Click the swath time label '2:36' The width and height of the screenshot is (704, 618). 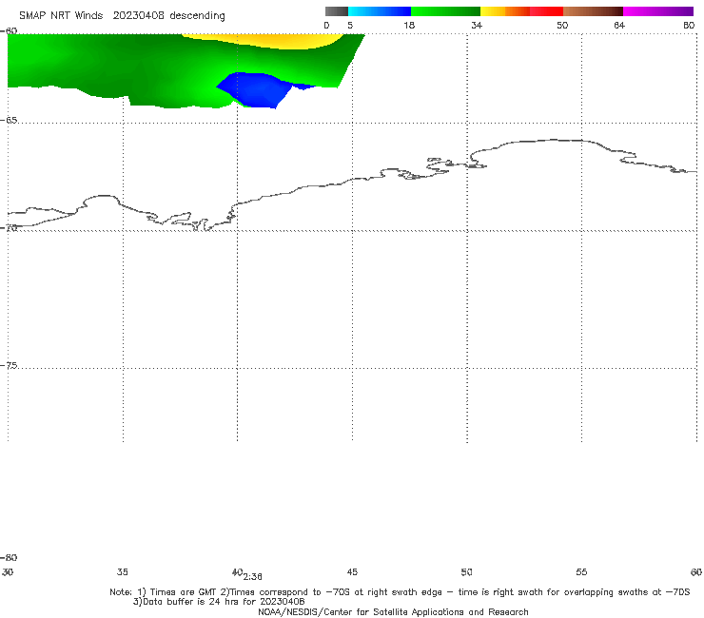click(x=253, y=577)
